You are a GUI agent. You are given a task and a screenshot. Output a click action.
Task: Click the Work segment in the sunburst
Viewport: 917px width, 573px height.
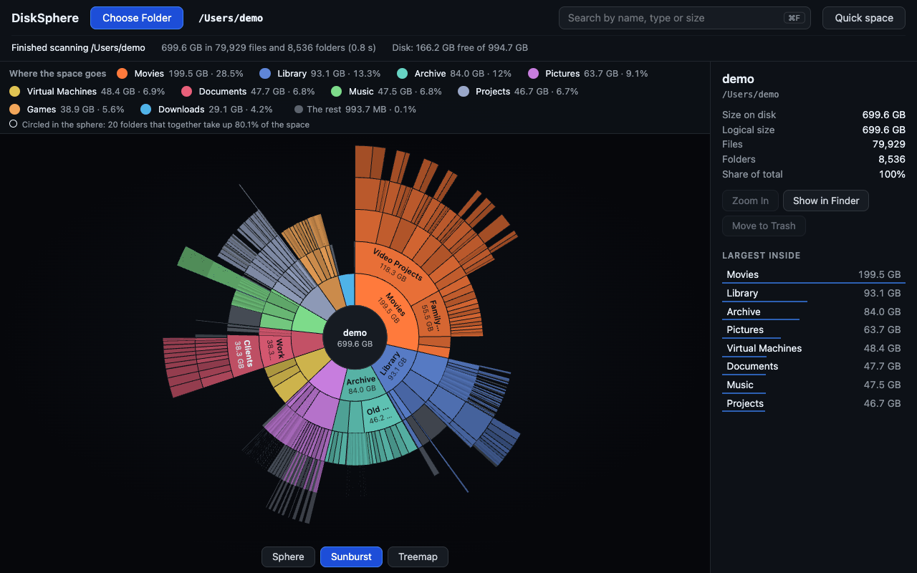276,347
